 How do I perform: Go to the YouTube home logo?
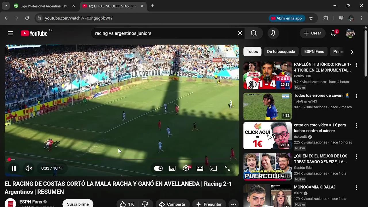click(x=34, y=33)
